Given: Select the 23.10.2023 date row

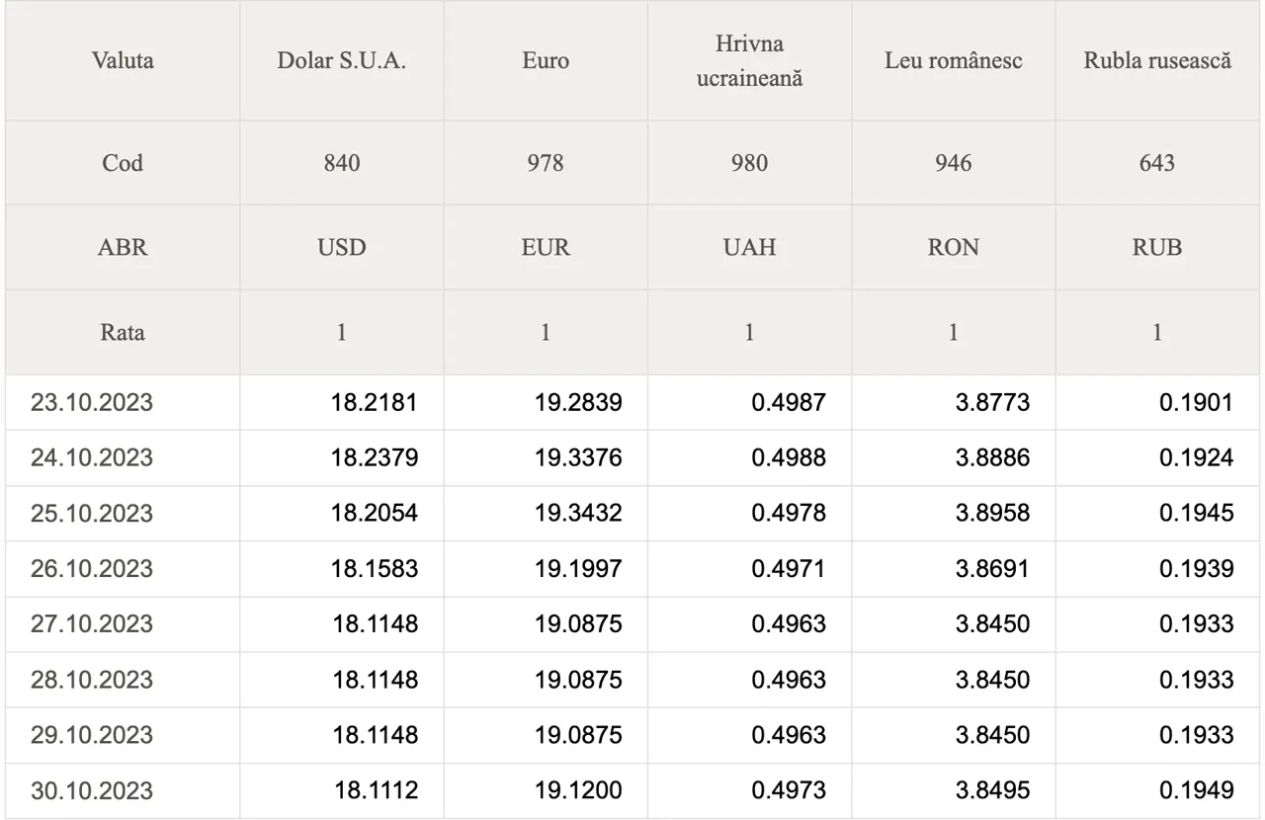Looking at the screenshot, I should click(x=92, y=403).
